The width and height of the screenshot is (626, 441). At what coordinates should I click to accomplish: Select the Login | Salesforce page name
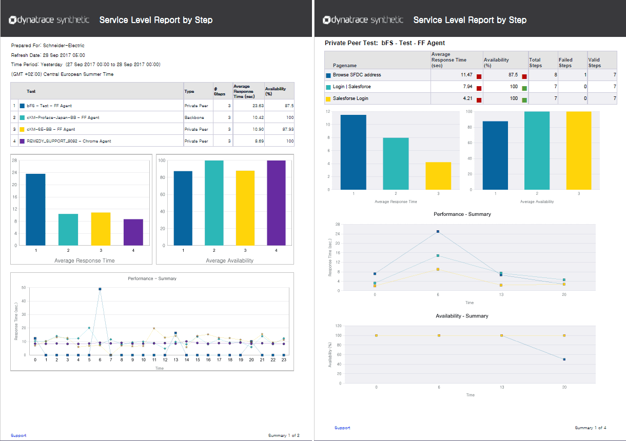(352, 87)
